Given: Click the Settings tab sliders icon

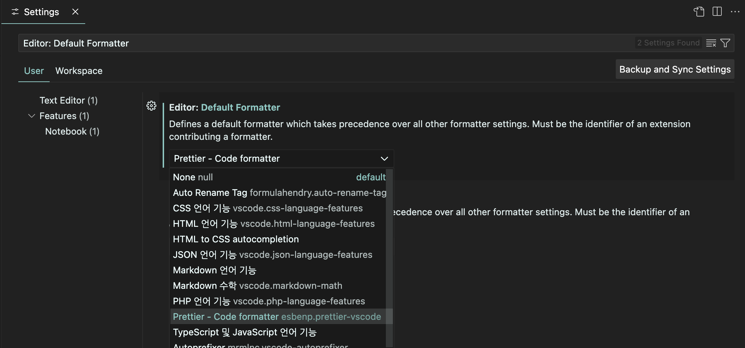Looking at the screenshot, I should [x=15, y=12].
